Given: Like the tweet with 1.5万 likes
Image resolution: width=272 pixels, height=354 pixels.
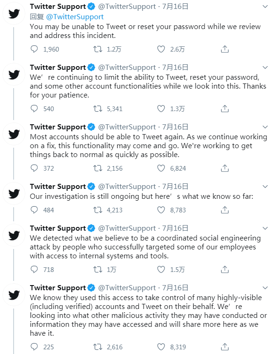Looking at the screenshot, I should click(161, 269).
